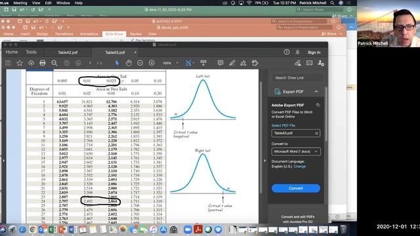Click Change document language link

pos(300,167)
